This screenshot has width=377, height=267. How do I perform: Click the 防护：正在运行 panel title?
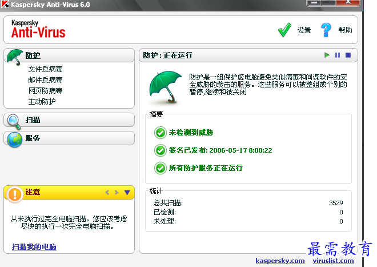point(167,55)
